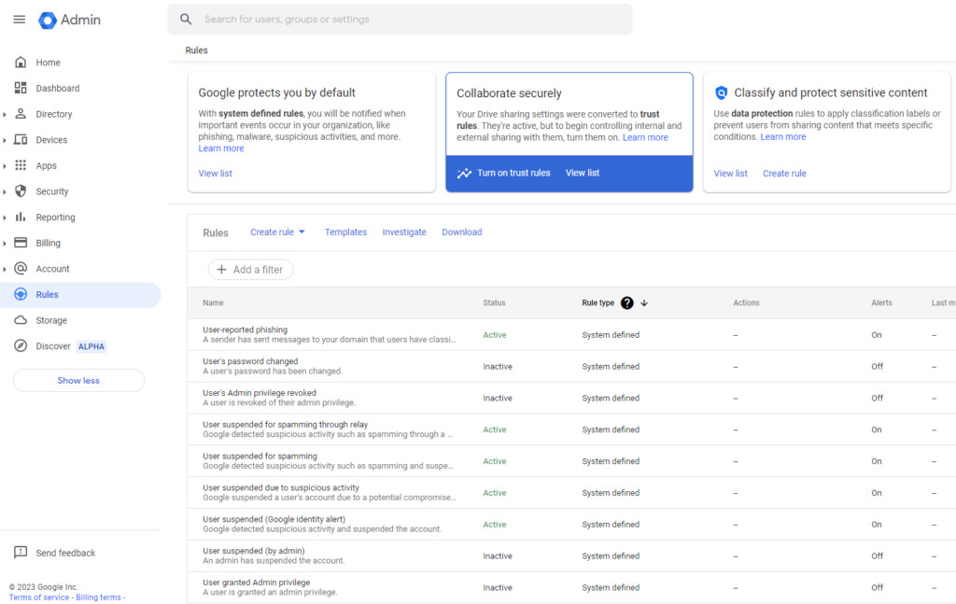Click the Rule type help question icon

(x=626, y=302)
